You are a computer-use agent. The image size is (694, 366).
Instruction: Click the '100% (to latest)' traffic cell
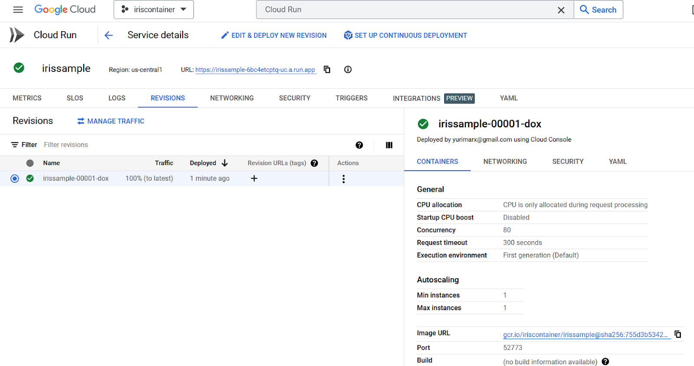click(149, 178)
